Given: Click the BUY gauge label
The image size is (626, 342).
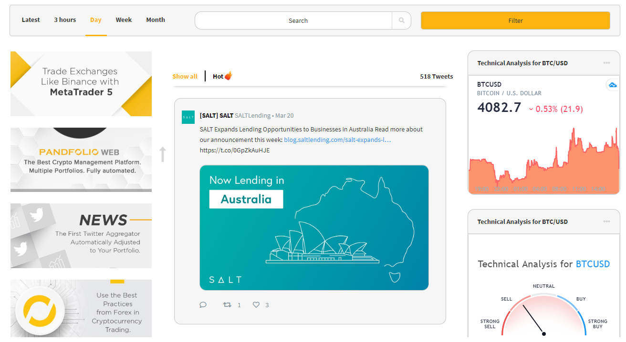Looking at the screenshot, I should (x=581, y=299).
